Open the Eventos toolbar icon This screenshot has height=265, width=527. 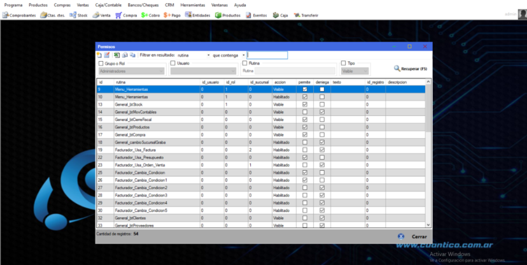256,15
